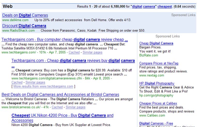Viewport: 197px width, 127px height.
Task: Click the www.Calibex.com green URL text
Action: [152, 115]
